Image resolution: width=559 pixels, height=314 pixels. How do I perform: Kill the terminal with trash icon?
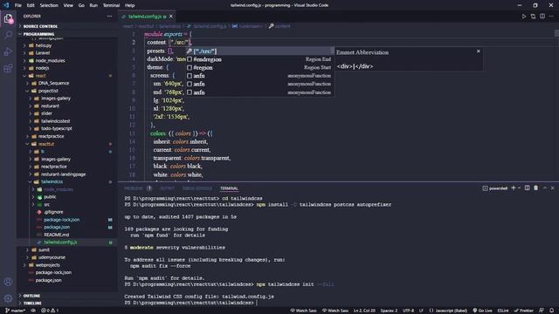[535, 188]
